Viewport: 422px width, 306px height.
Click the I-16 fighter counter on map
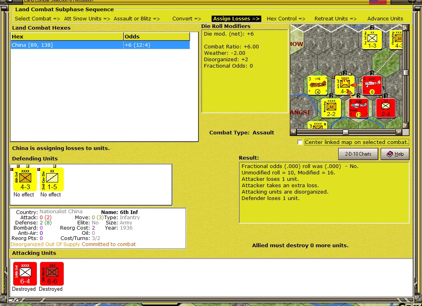[317, 86]
